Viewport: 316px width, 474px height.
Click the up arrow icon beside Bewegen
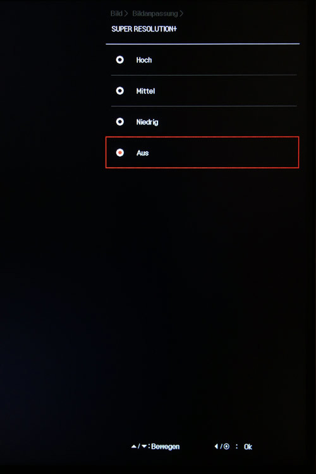tap(133, 446)
